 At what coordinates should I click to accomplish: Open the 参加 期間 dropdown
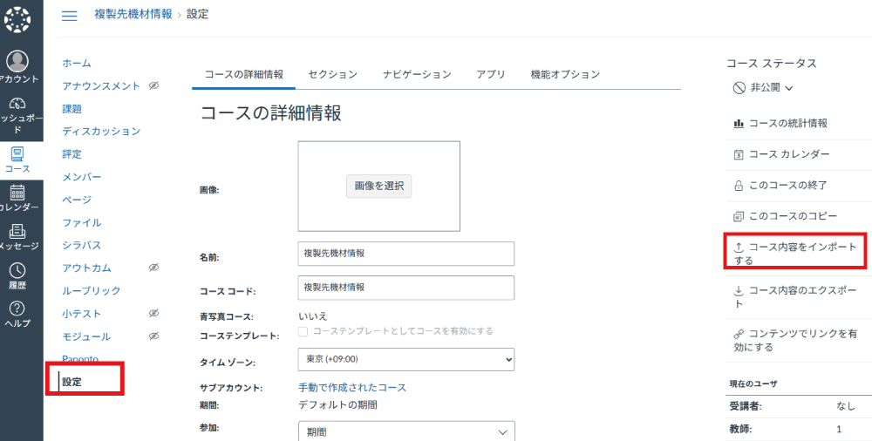406,431
